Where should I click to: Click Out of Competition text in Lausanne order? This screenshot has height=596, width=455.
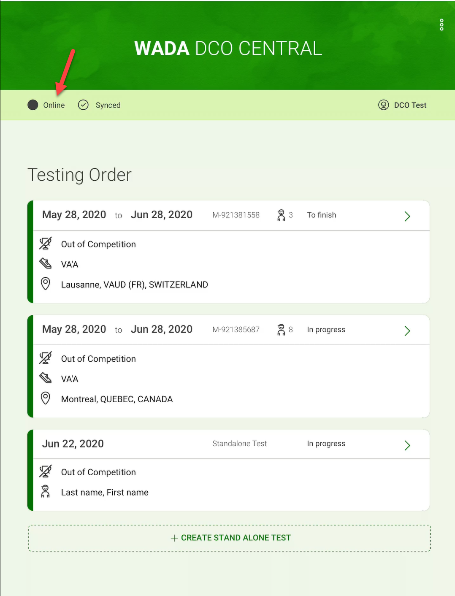[x=98, y=244]
